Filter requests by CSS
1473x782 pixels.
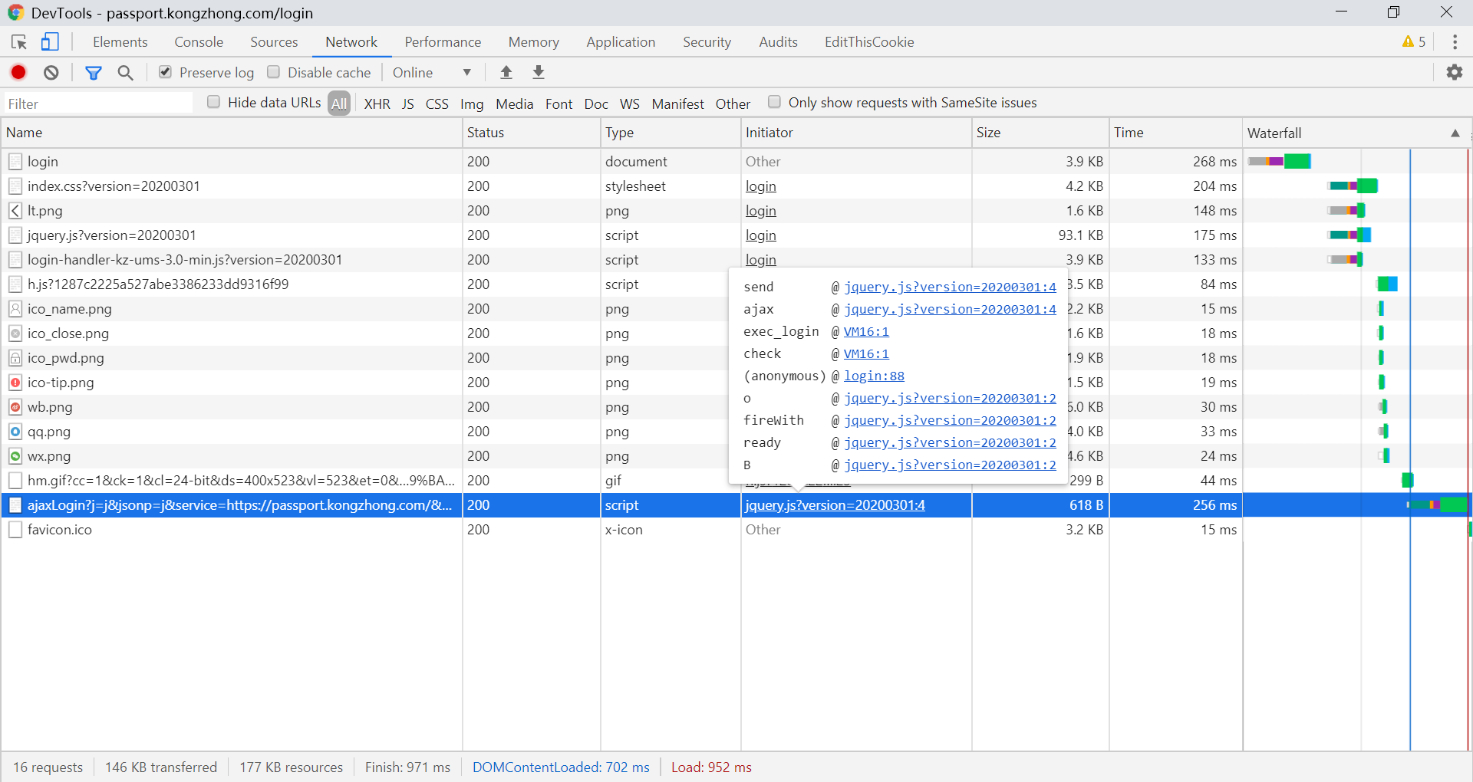click(437, 103)
